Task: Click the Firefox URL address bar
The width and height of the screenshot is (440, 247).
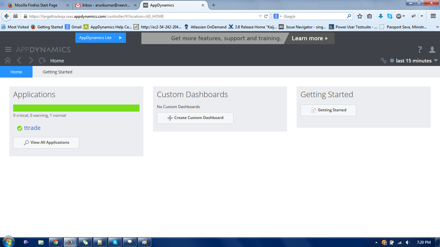Action: [141, 16]
